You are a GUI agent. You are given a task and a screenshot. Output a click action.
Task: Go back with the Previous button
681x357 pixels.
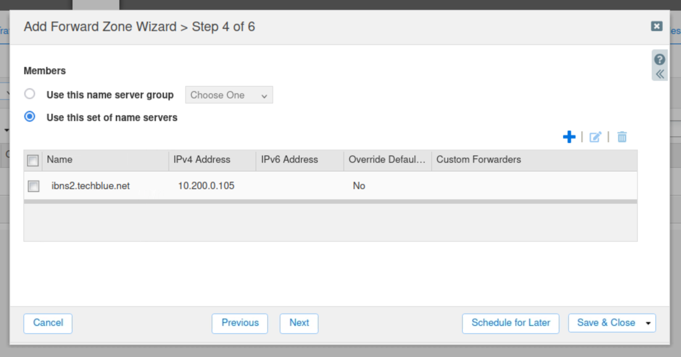[240, 323]
